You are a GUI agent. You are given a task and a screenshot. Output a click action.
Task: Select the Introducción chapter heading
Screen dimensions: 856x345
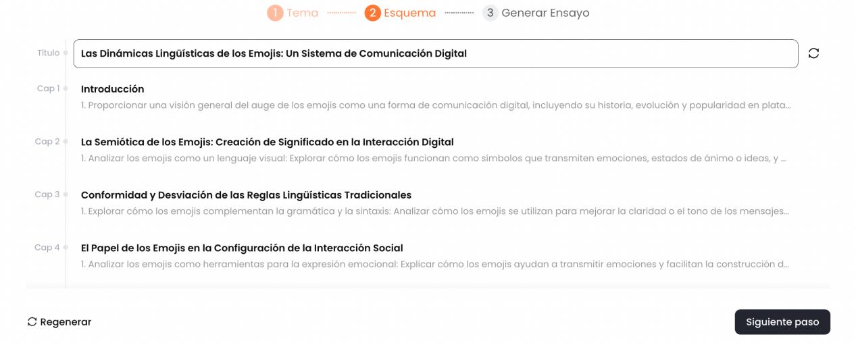tap(112, 89)
